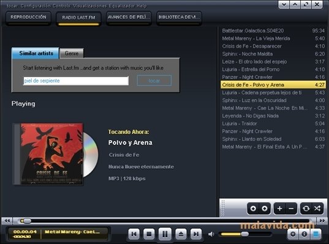
Task: Toggle the playlist panel list icon
Action: click(x=316, y=234)
